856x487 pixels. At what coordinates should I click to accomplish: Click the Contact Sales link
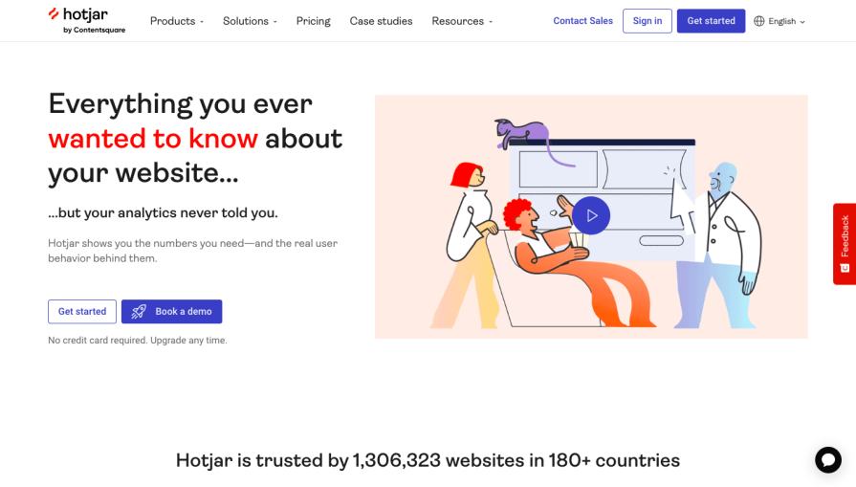pyautogui.click(x=583, y=21)
